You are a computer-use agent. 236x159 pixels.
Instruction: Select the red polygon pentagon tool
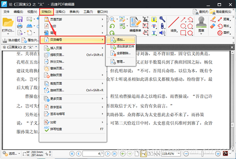pyautogui.click(x=190, y=26)
